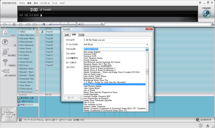Click the list view icon in status bar
Screen dimensions: 215x128
(x=20, y=120)
